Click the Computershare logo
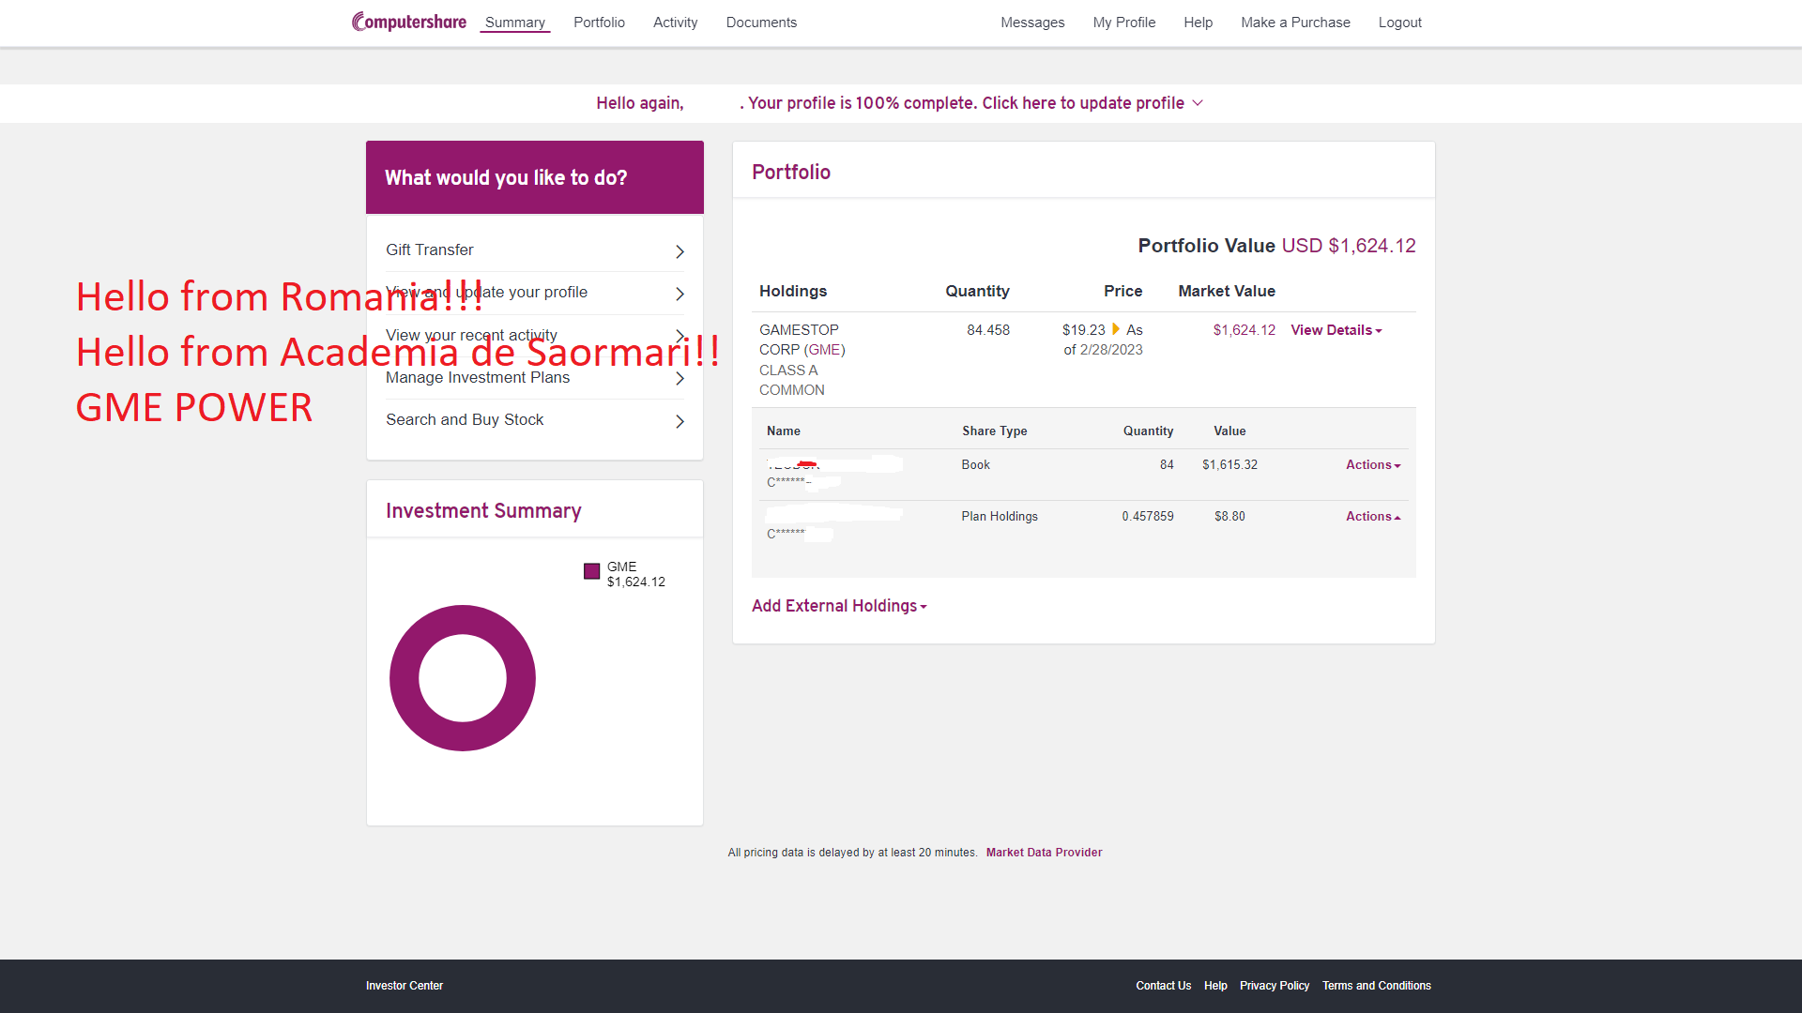The height and width of the screenshot is (1013, 1802). pos(409,22)
